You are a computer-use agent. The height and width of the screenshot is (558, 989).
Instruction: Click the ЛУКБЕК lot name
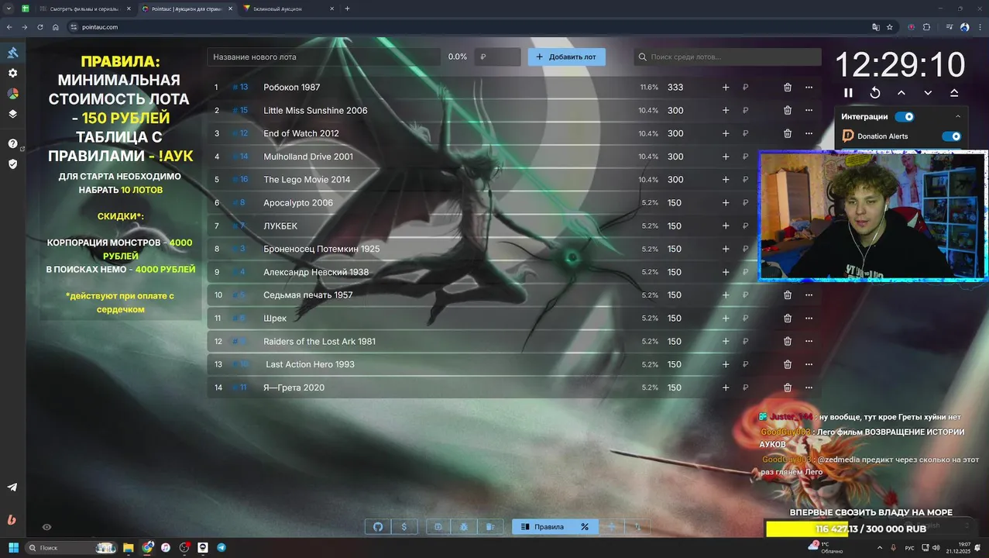280,226
